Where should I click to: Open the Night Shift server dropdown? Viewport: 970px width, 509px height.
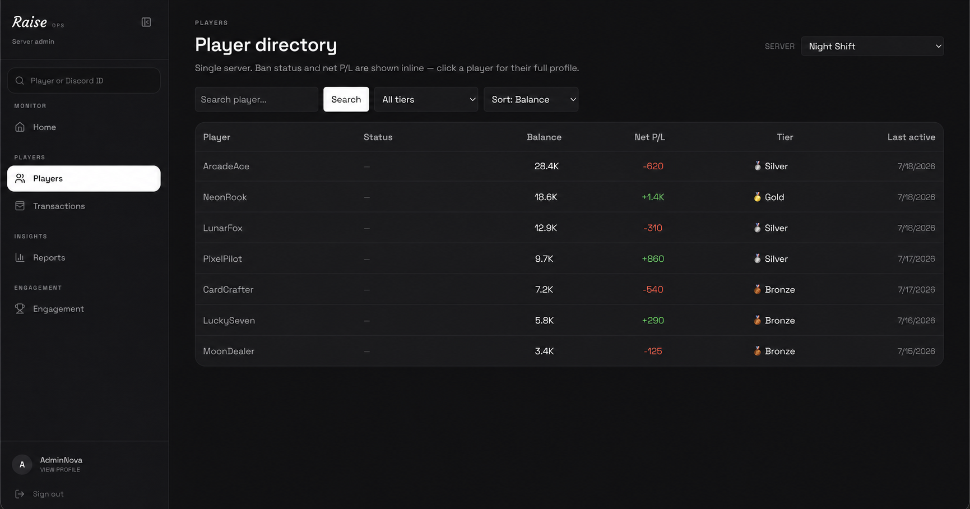pos(872,46)
